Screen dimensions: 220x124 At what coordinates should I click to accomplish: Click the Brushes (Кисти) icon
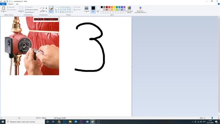51,8
